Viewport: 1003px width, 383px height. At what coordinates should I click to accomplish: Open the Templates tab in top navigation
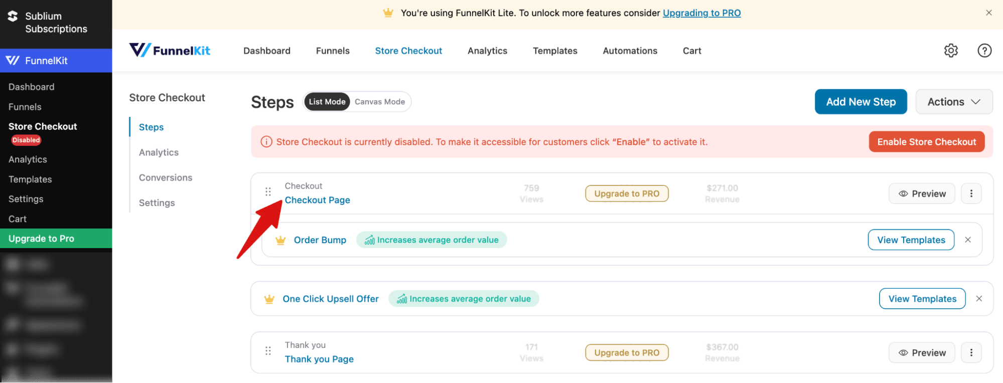point(555,51)
